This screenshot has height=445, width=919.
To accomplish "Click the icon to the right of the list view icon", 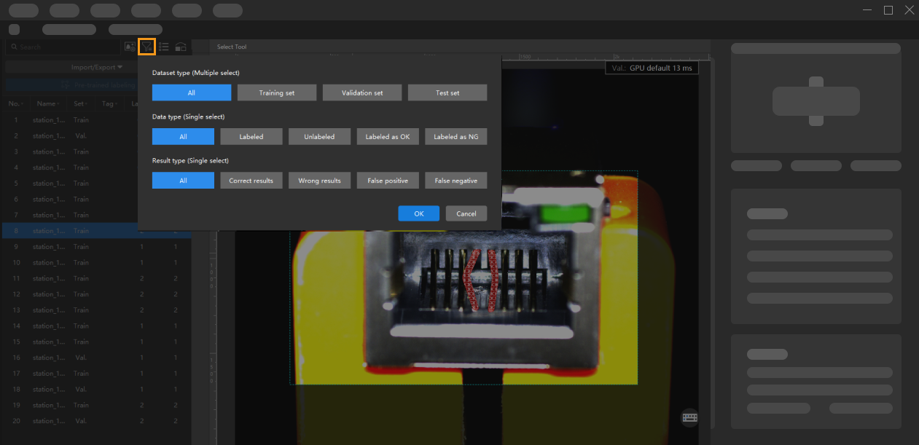I will pyautogui.click(x=181, y=47).
